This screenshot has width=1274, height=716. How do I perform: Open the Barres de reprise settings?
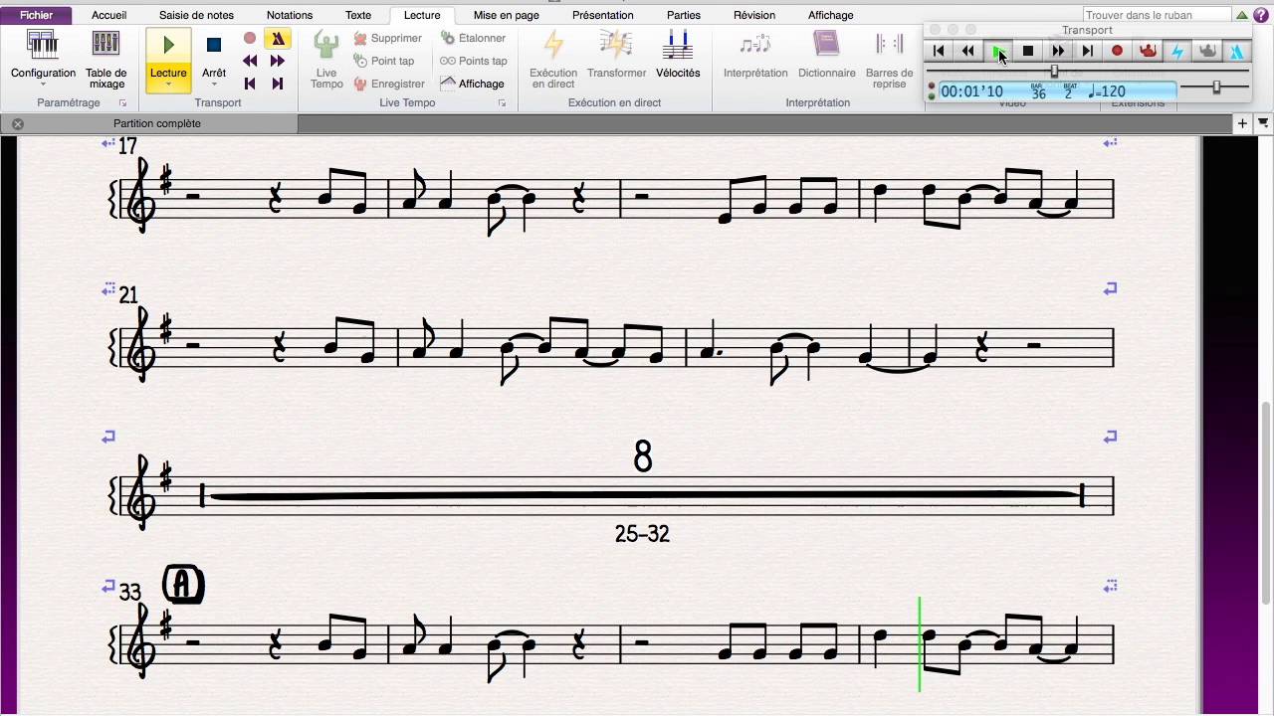pos(889,60)
